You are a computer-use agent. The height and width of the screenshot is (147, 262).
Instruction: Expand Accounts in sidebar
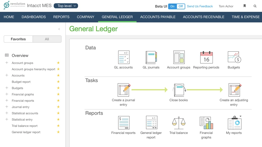(7, 75)
